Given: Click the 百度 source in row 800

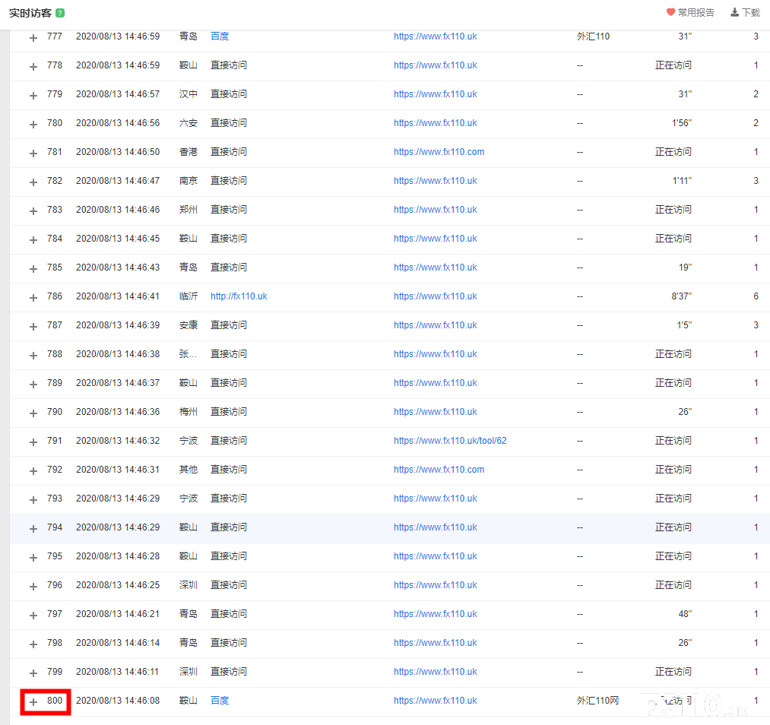Looking at the screenshot, I should pos(220,701).
